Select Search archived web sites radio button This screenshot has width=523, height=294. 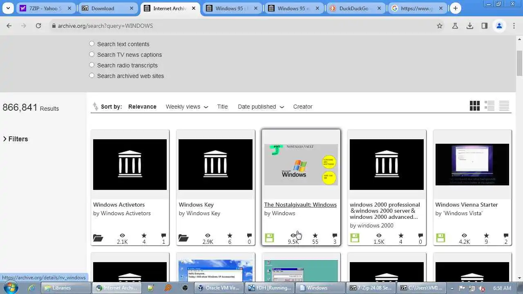click(x=92, y=76)
